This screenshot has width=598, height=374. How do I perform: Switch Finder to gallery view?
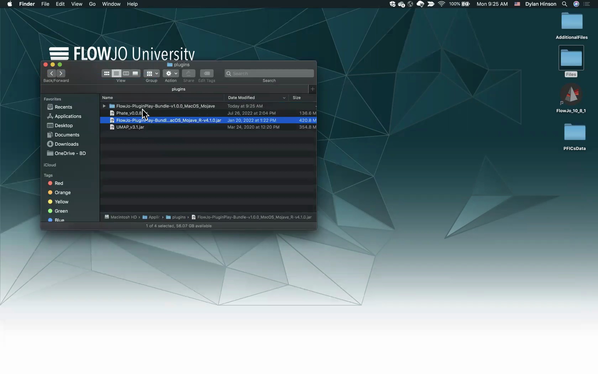135,73
